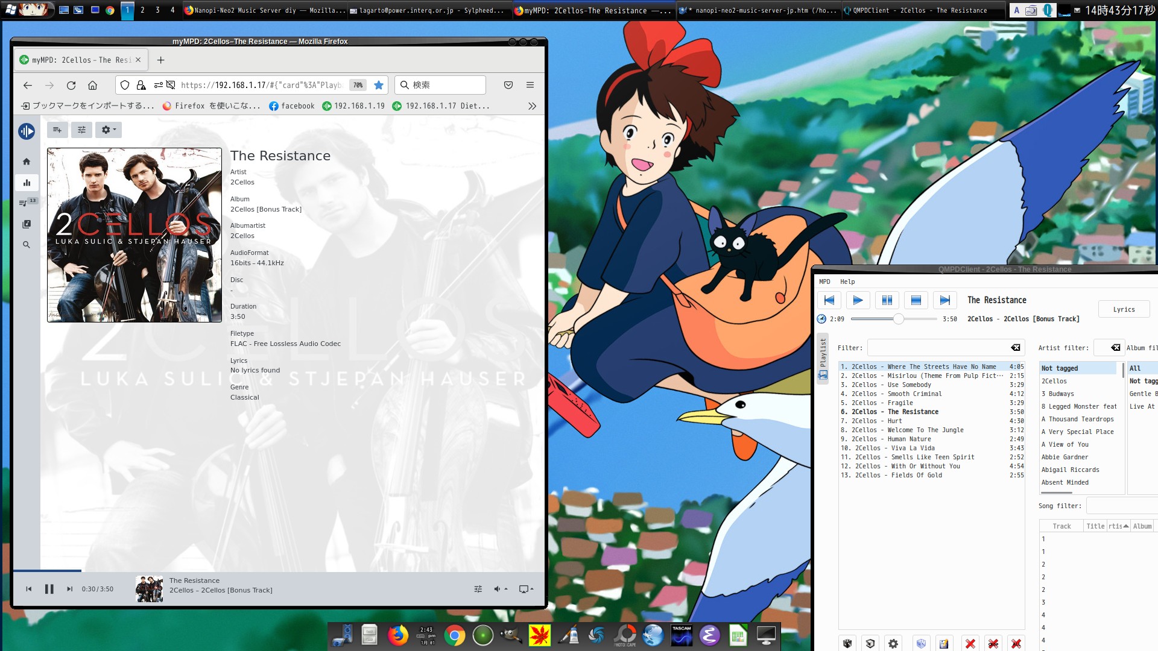The width and height of the screenshot is (1158, 651).
Task: Click the Lyrics button in QMPDClient
Action: (1124, 309)
